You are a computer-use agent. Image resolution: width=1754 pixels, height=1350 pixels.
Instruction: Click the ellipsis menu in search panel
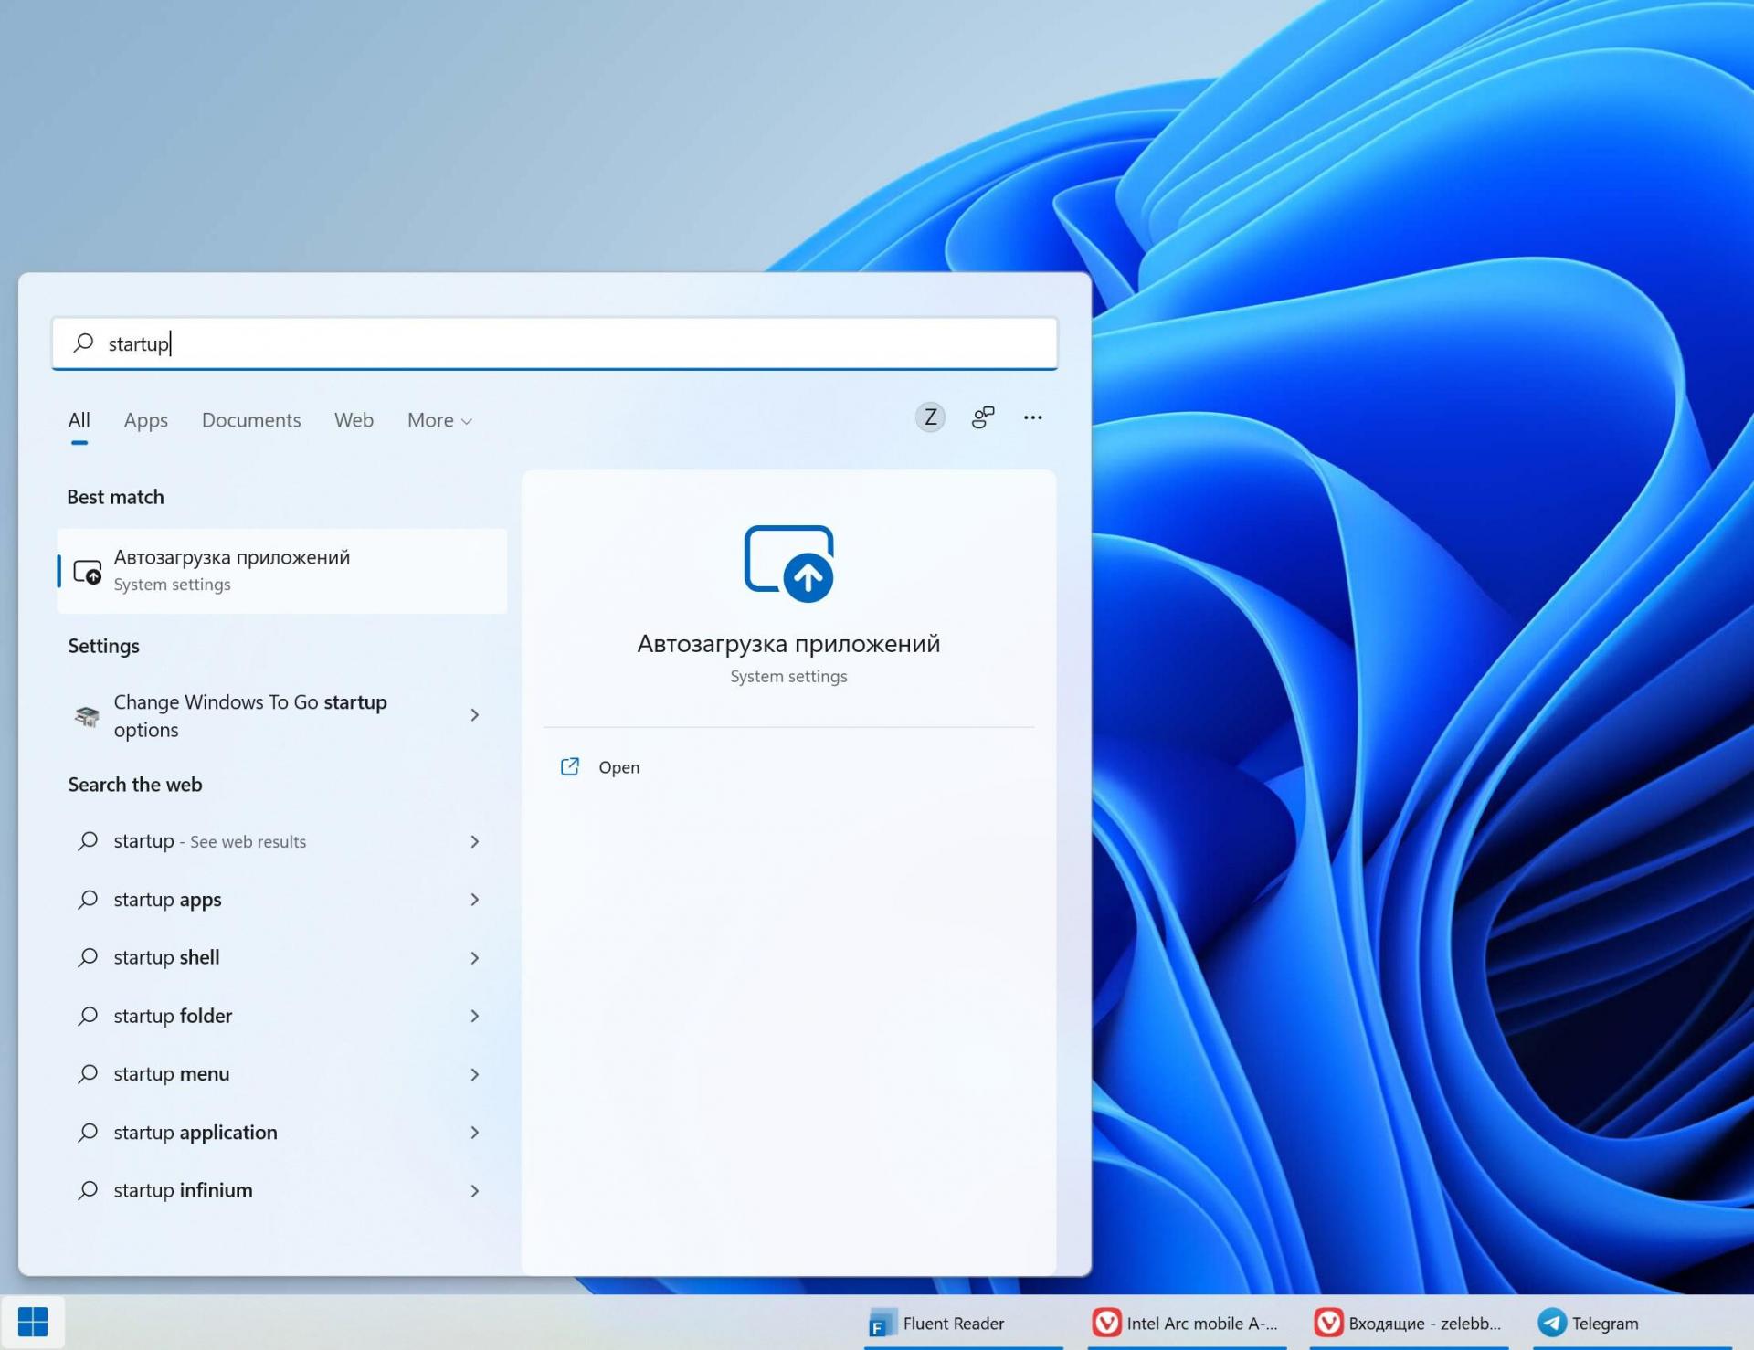point(1032,417)
